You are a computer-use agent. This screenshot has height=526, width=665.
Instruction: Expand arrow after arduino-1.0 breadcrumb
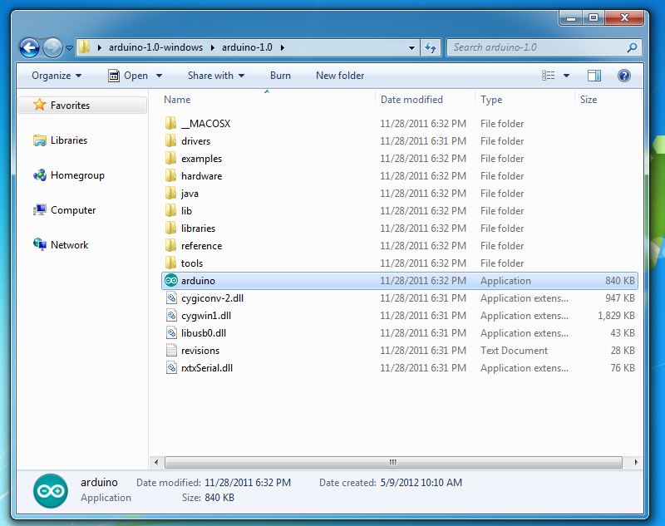(x=282, y=47)
